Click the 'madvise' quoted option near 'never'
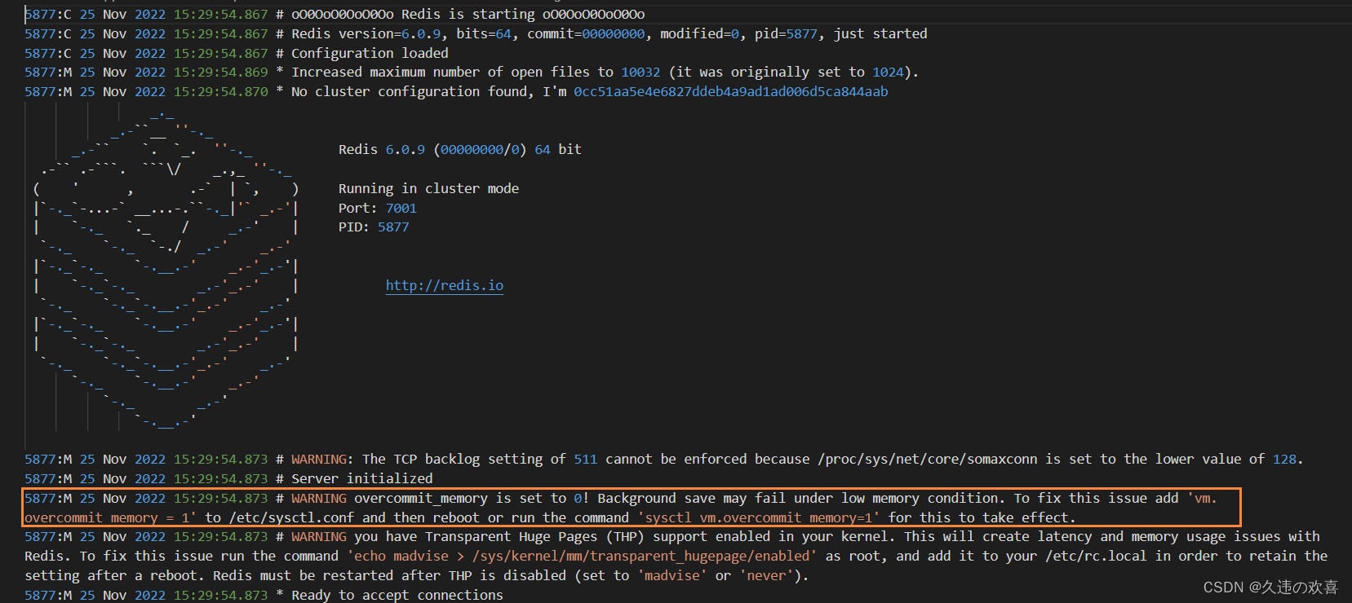 (672, 575)
